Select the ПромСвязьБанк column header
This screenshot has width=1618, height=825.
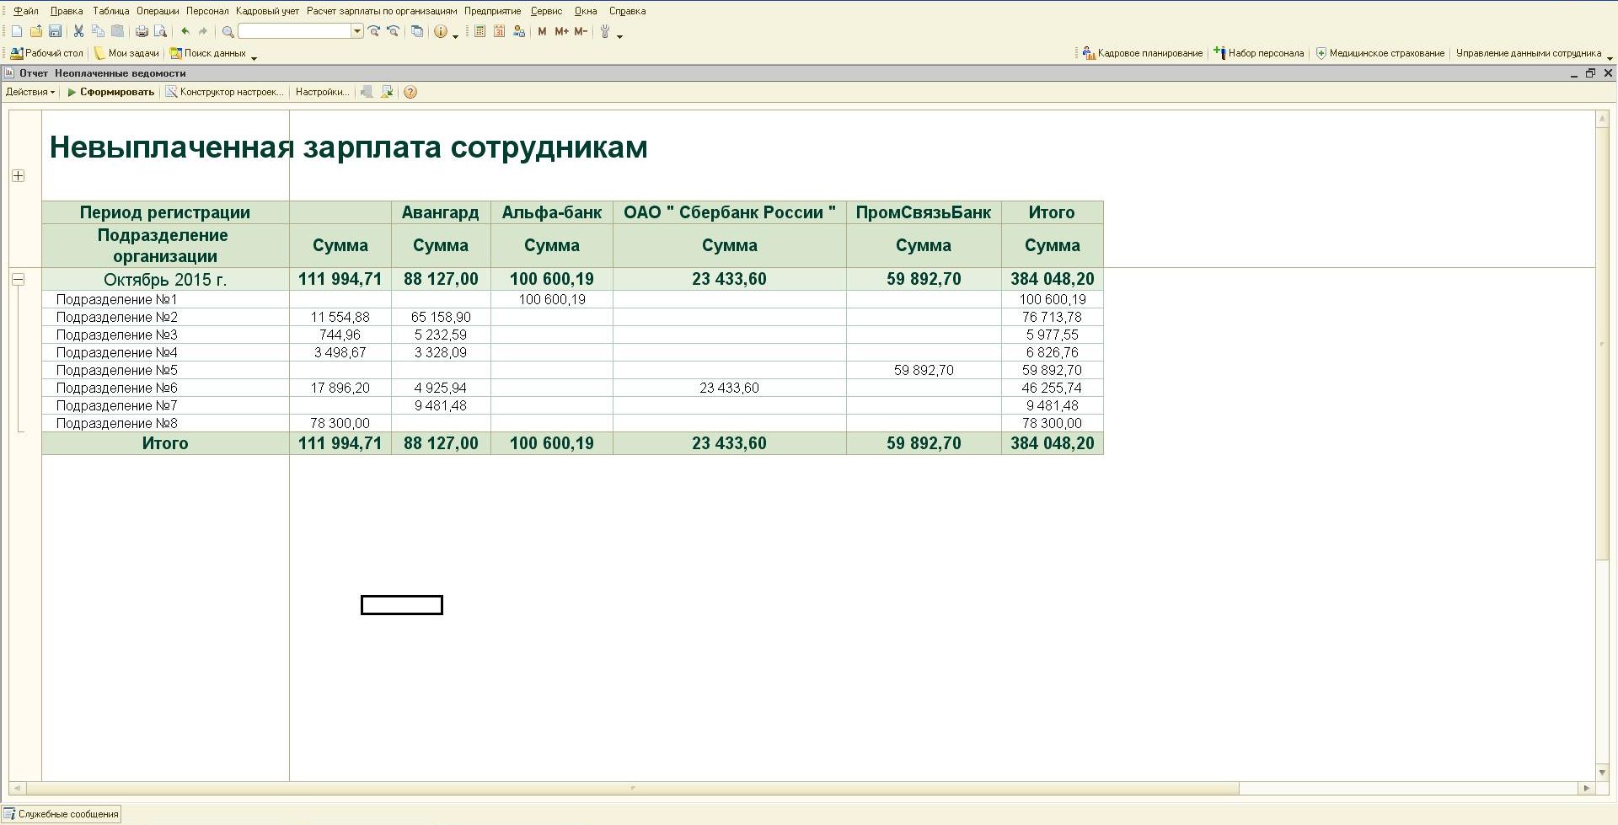(x=924, y=212)
